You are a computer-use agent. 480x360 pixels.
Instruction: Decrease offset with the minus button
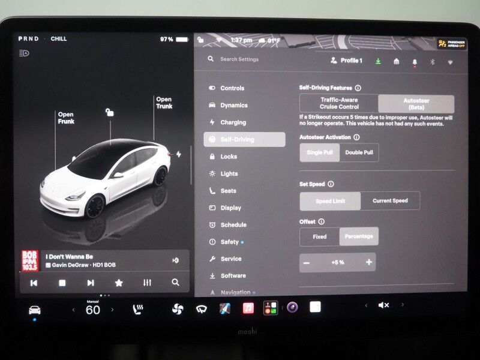307,263
